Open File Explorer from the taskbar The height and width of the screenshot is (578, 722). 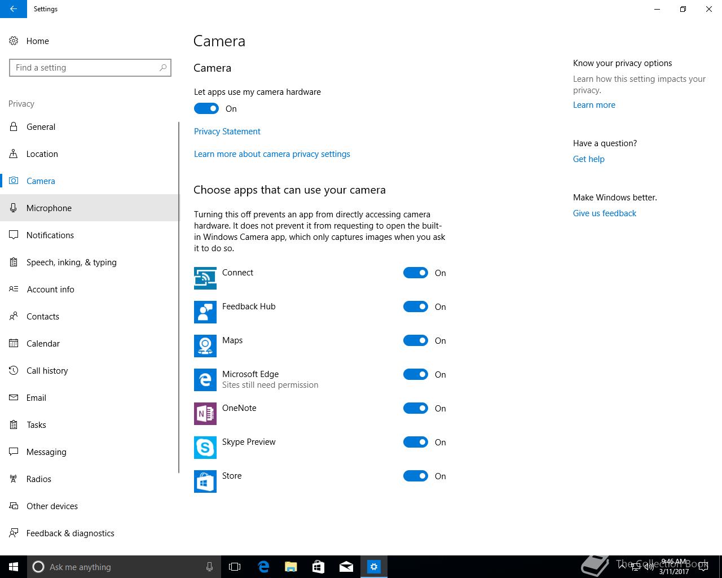291,567
